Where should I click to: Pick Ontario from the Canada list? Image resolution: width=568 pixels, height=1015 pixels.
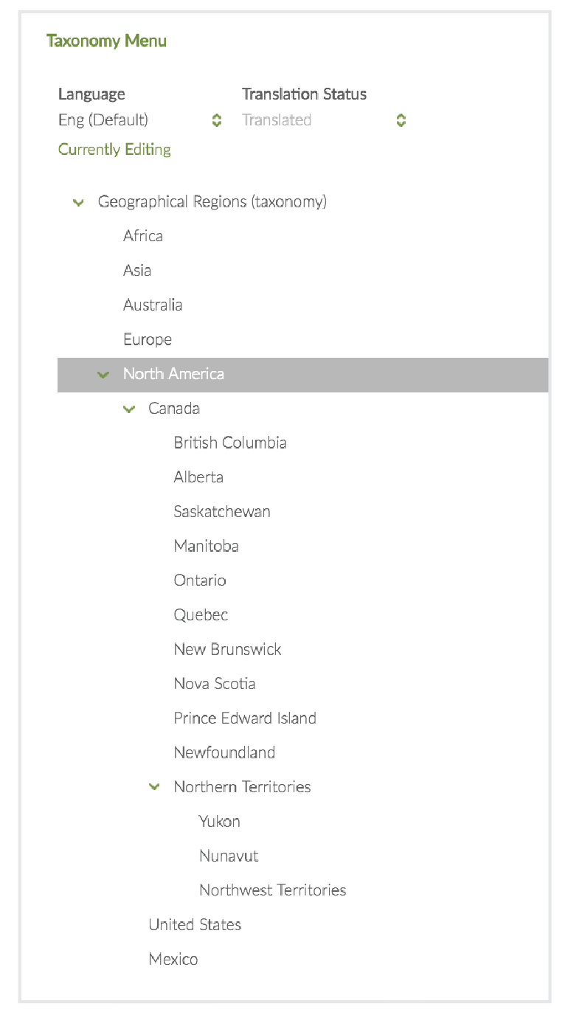(x=200, y=581)
